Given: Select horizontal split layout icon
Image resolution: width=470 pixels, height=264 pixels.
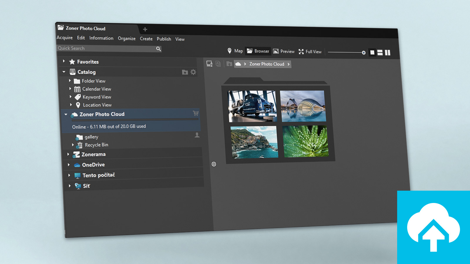Looking at the screenshot, I should [380, 53].
